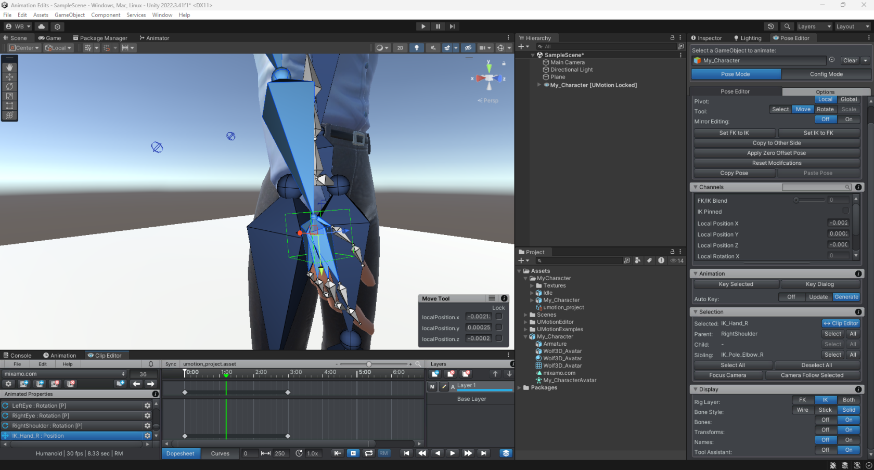The image size is (874, 470).
Task: Collapse the Assets folder in Project
Action: tap(519, 271)
